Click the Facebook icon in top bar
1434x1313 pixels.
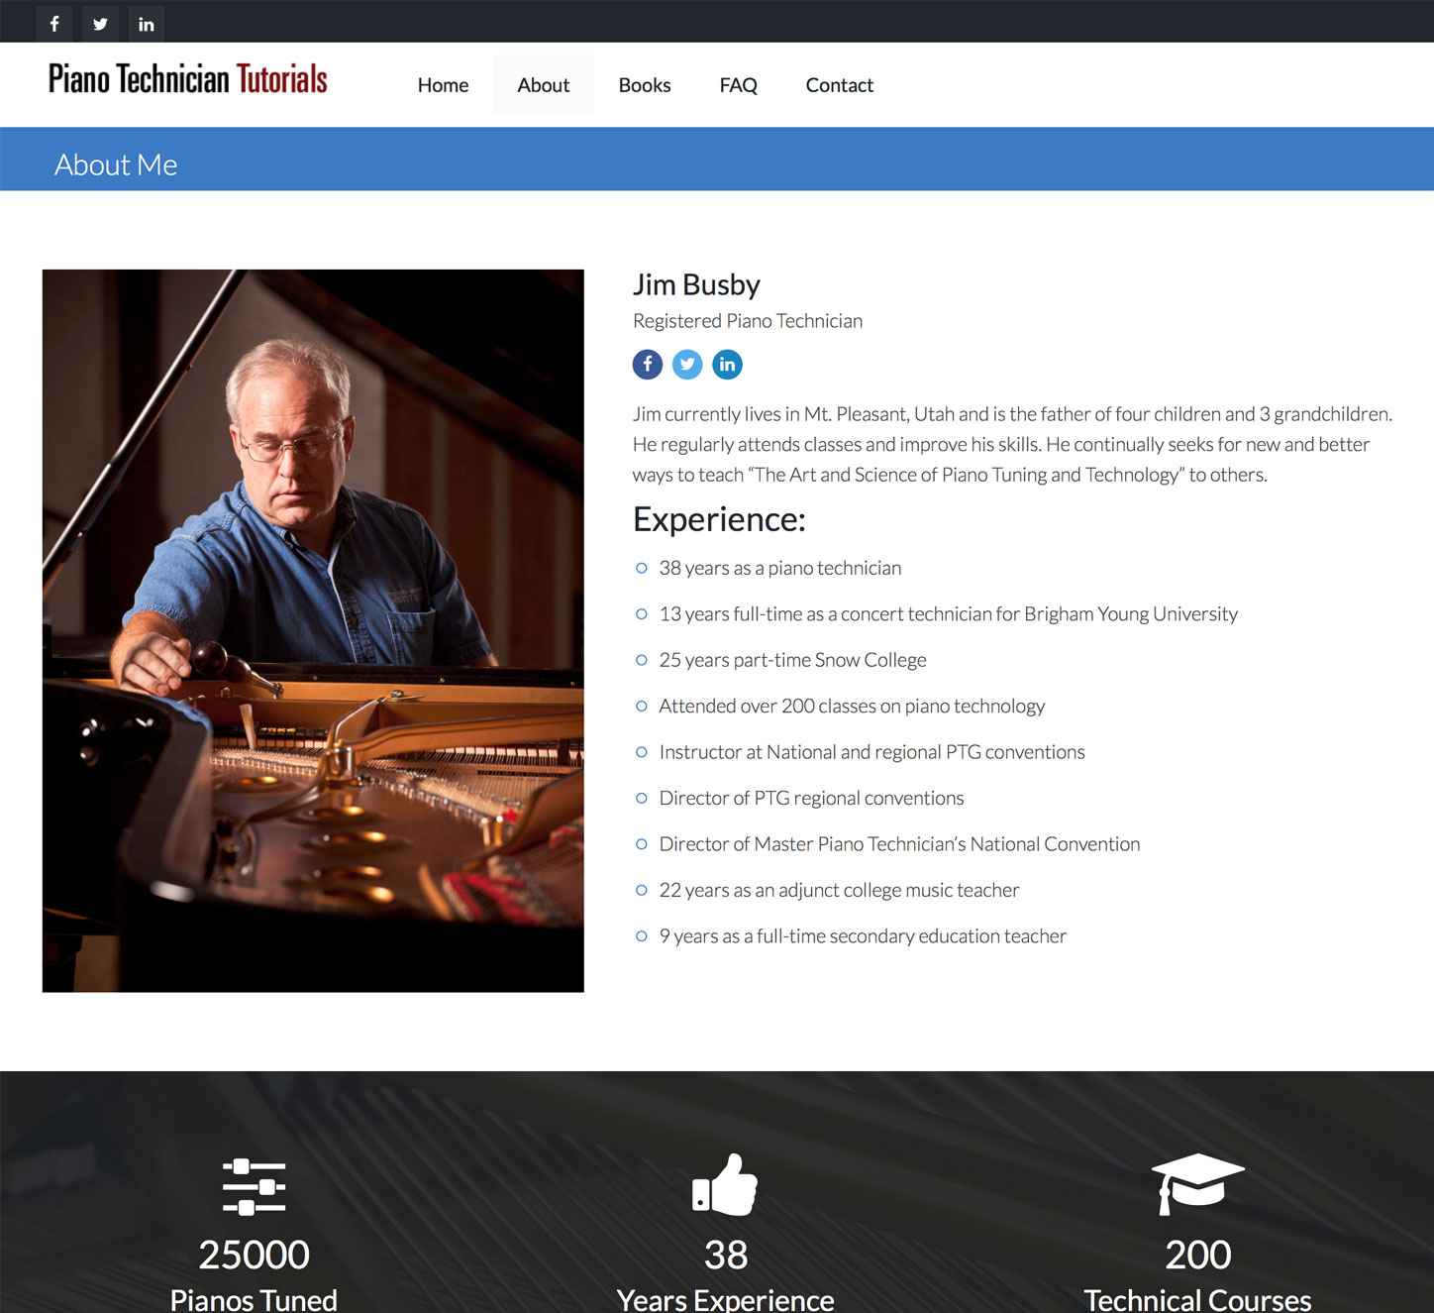[x=54, y=24]
